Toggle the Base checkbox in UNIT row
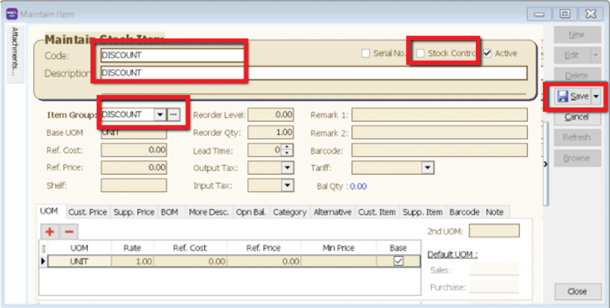 click(x=398, y=261)
